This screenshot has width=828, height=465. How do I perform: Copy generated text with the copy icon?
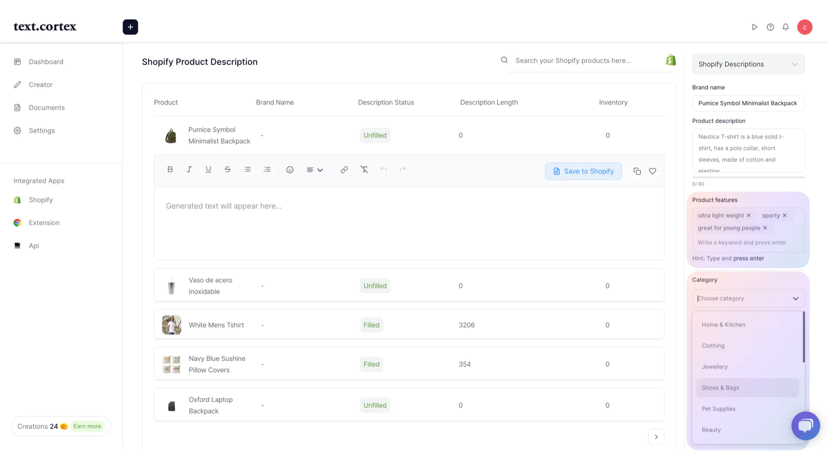point(637,172)
